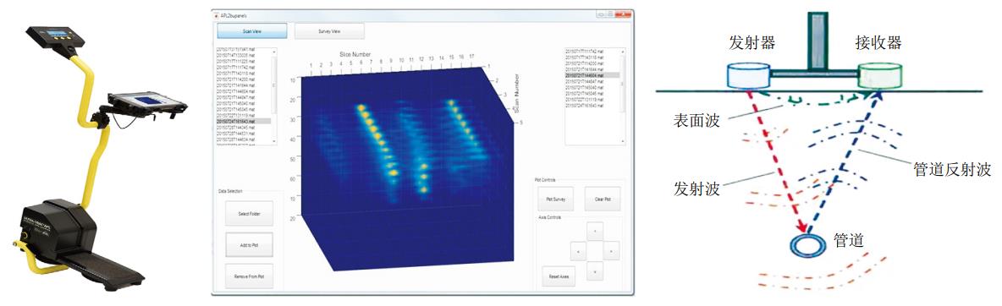Click the Clear Plot button

[603, 199]
